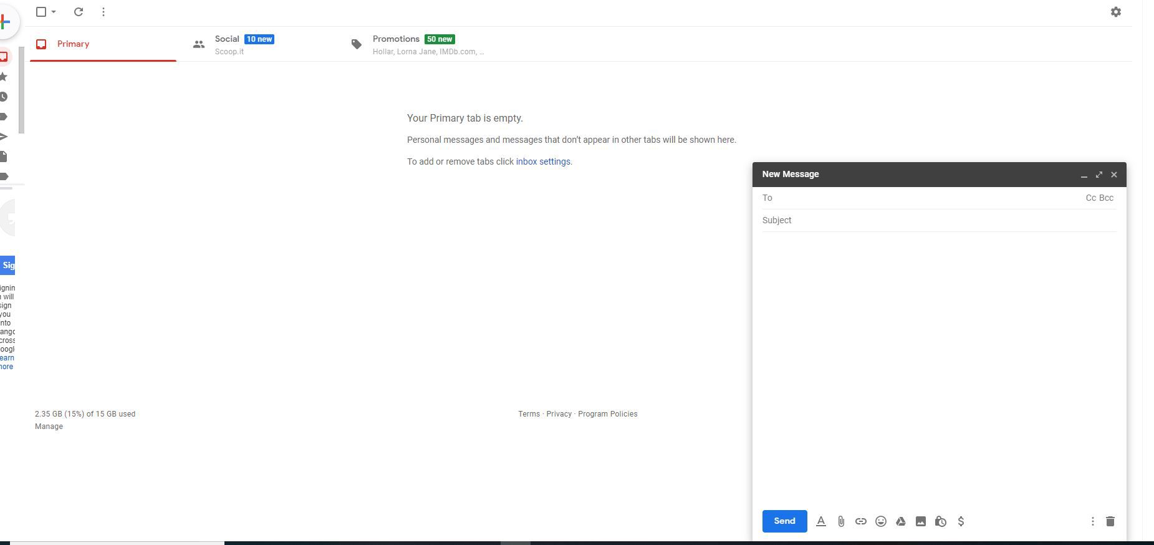Screen dimensions: 1154x545
Task: Click 'Your Primary tab is empty.' text
Action: click(x=465, y=118)
